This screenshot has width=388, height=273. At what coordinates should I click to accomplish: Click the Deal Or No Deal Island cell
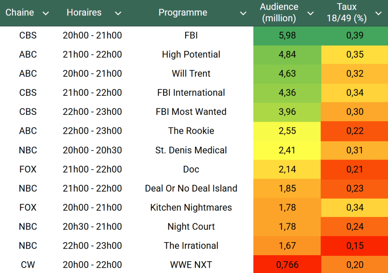coord(191,189)
